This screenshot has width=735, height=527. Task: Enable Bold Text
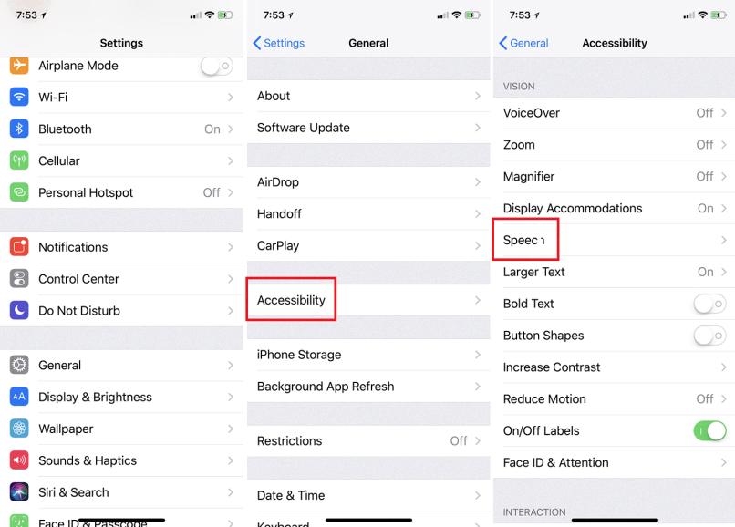coord(709,304)
